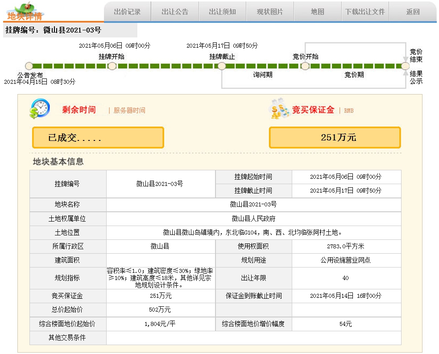Screen dimensions: 439x354
Task: Click the 土地位置 description cell
Action: [x=254, y=233]
